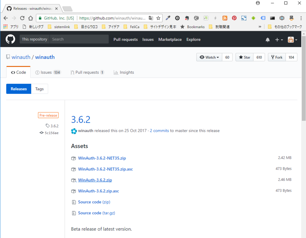Viewport: 306px width, 238px height.
Task: Open the lightning bolt extension icon
Action: [215, 18]
